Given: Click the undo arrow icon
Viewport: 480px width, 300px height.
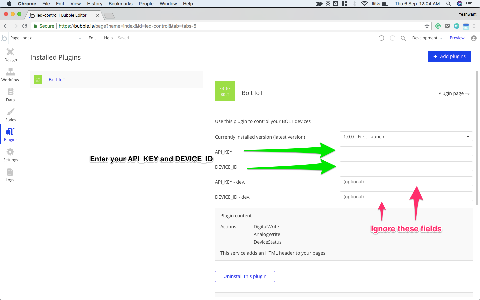Looking at the screenshot, I should (x=382, y=38).
